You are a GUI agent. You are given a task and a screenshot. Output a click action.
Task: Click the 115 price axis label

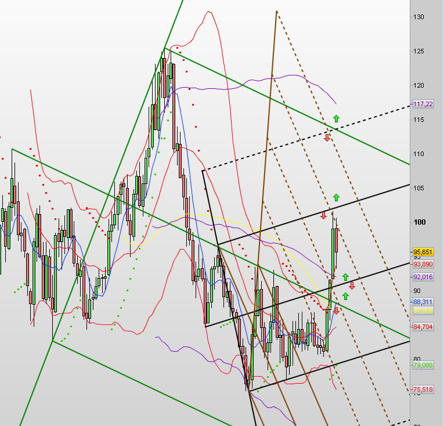[x=419, y=120]
